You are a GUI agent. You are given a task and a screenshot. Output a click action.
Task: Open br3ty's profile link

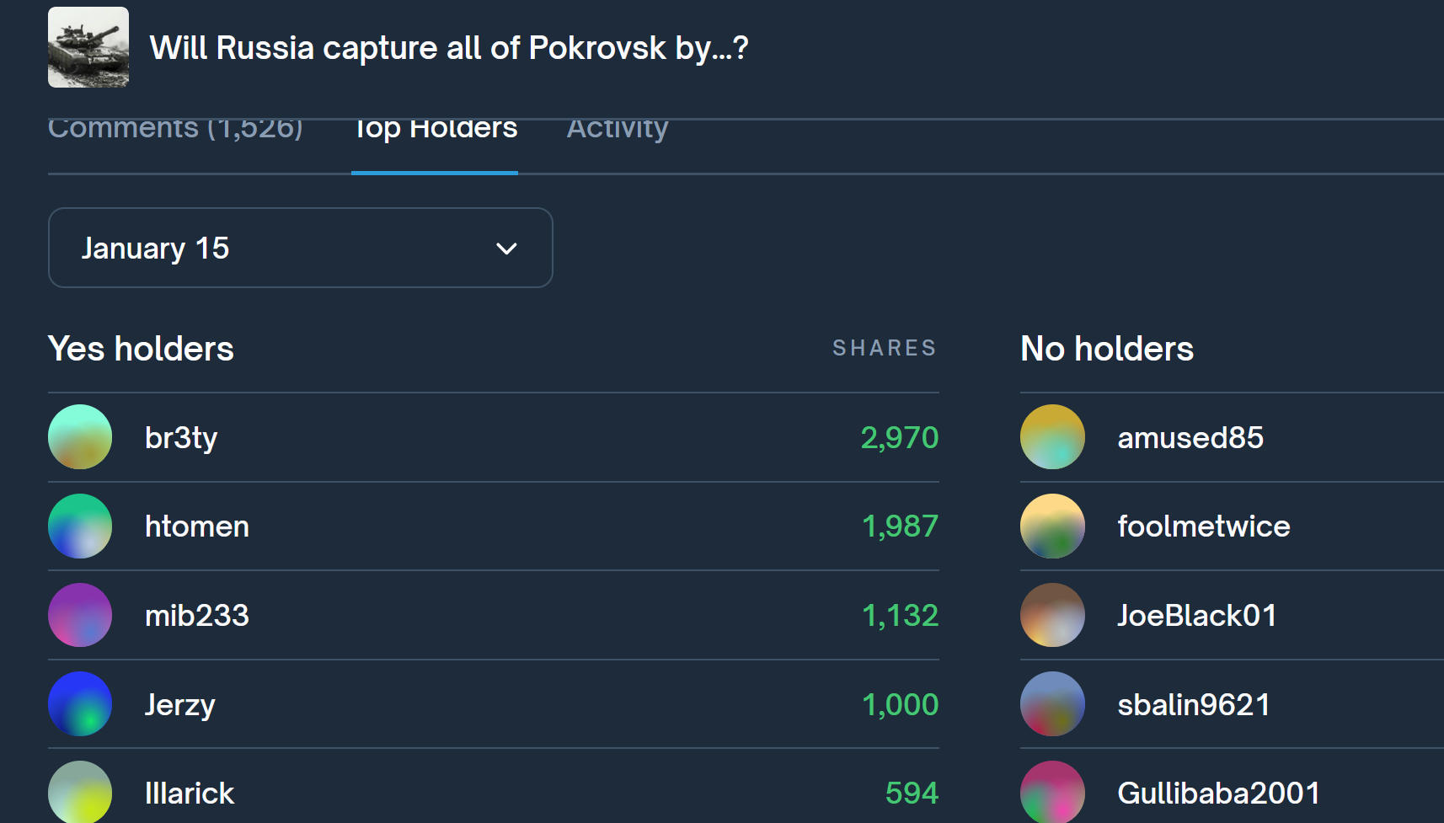(x=181, y=438)
